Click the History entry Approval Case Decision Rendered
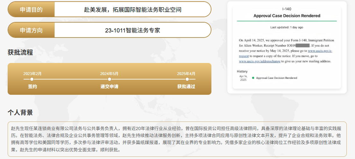Image resolution: width=355 pixels, height=159 pixels. tap(276, 78)
